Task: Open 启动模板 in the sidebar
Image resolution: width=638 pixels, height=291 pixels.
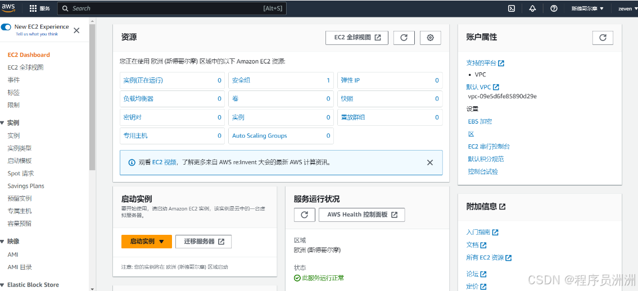Action: point(20,161)
